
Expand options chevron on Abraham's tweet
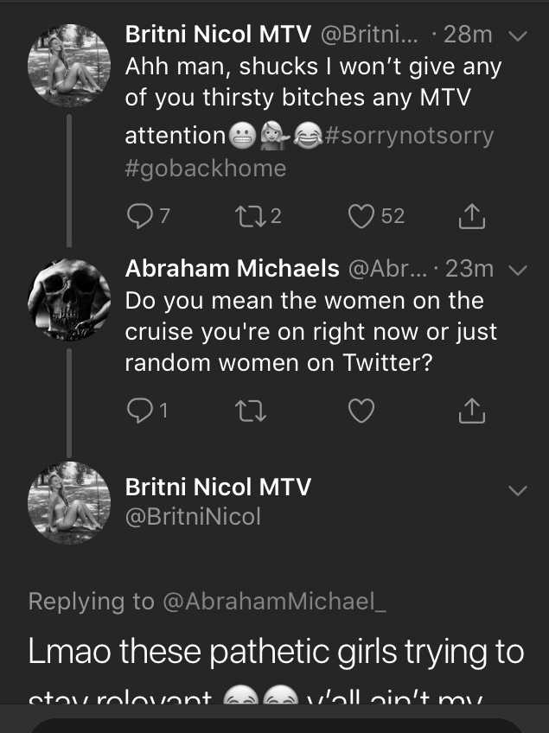click(x=518, y=271)
